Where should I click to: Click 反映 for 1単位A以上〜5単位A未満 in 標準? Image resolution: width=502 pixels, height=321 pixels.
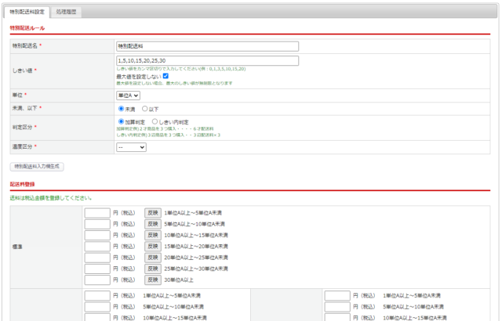(x=152, y=212)
